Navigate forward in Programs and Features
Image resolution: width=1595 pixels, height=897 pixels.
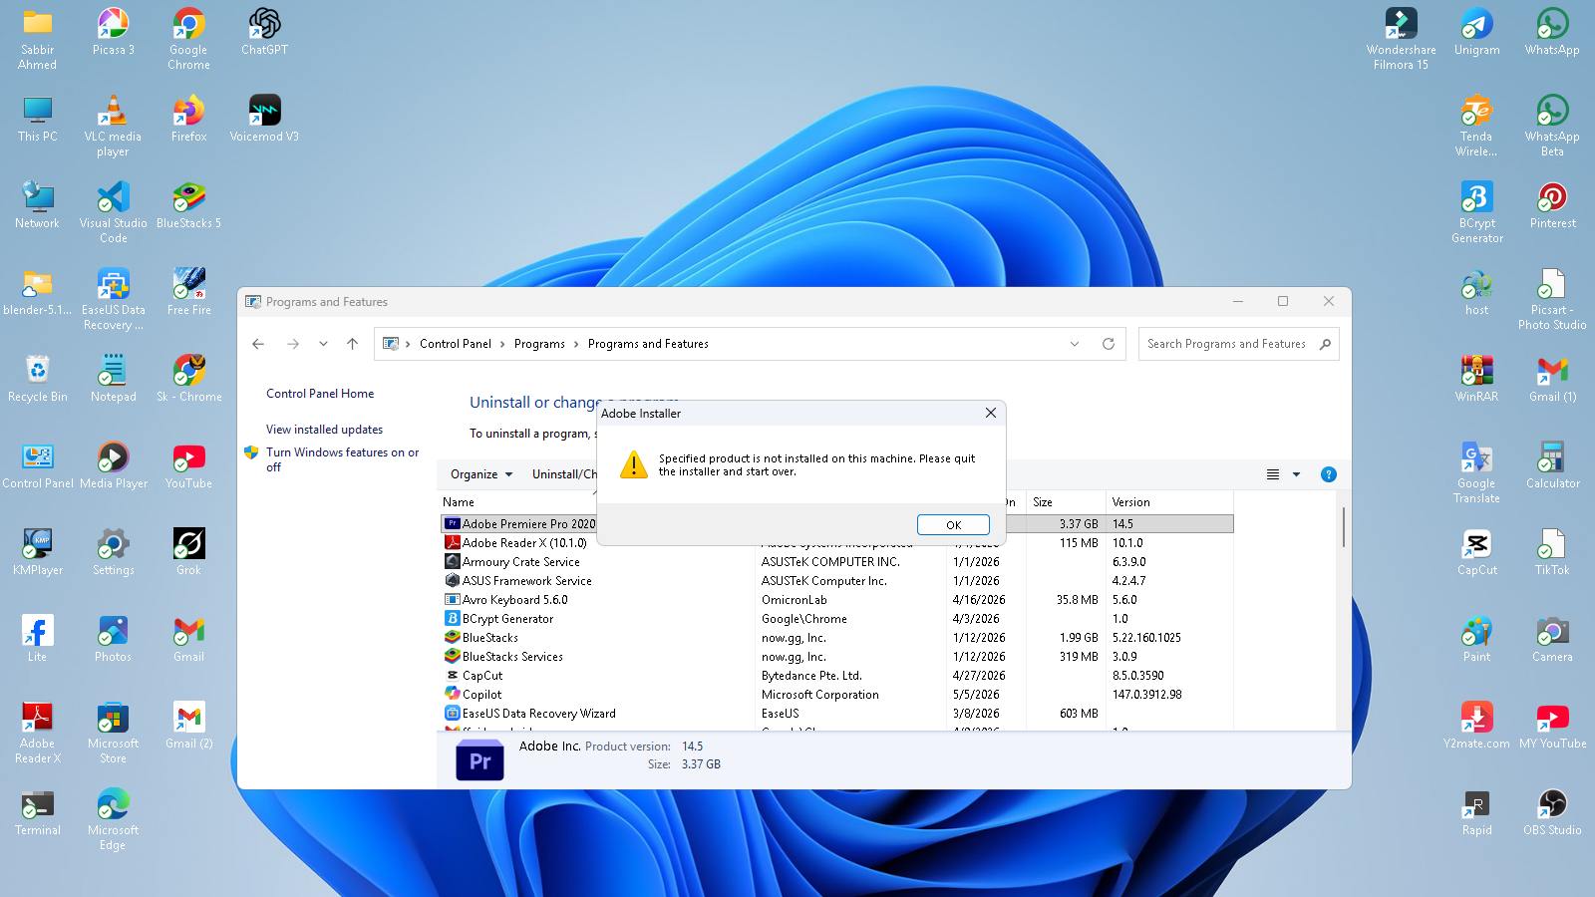293,344
